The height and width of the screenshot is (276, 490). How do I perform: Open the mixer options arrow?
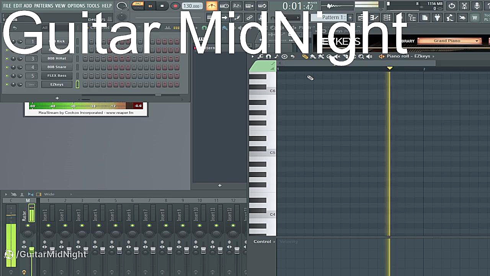[6, 194]
